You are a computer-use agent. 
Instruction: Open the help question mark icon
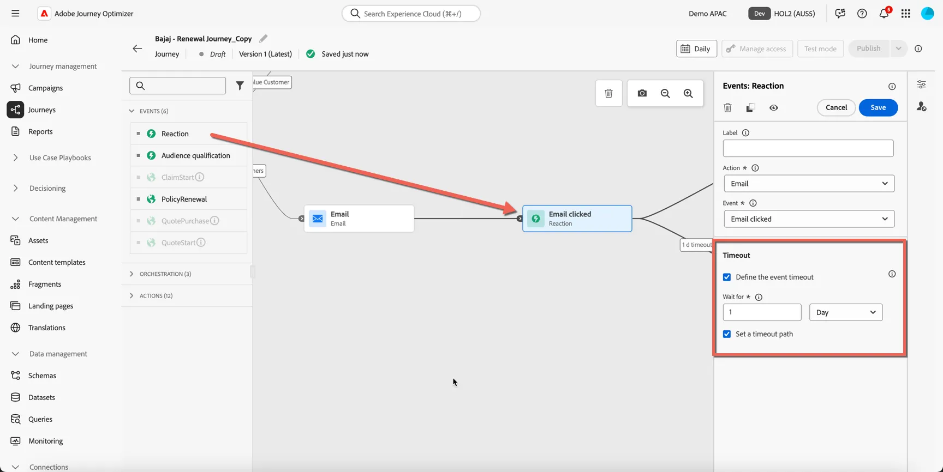tap(862, 14)
